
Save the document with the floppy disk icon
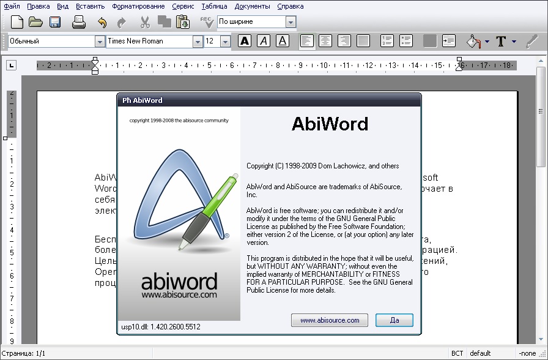(x=55, y=22)
